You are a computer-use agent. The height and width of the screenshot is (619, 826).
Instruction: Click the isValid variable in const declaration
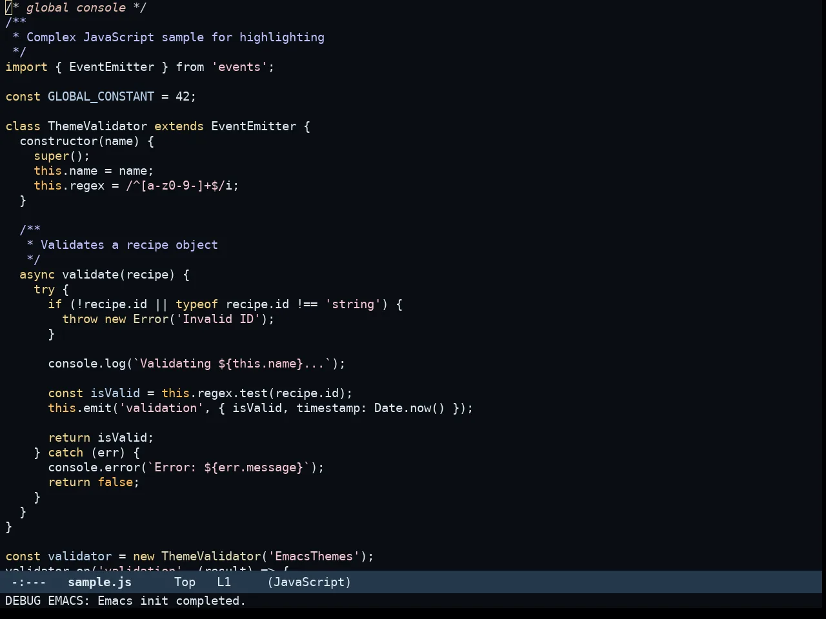(x=115, y=393)
